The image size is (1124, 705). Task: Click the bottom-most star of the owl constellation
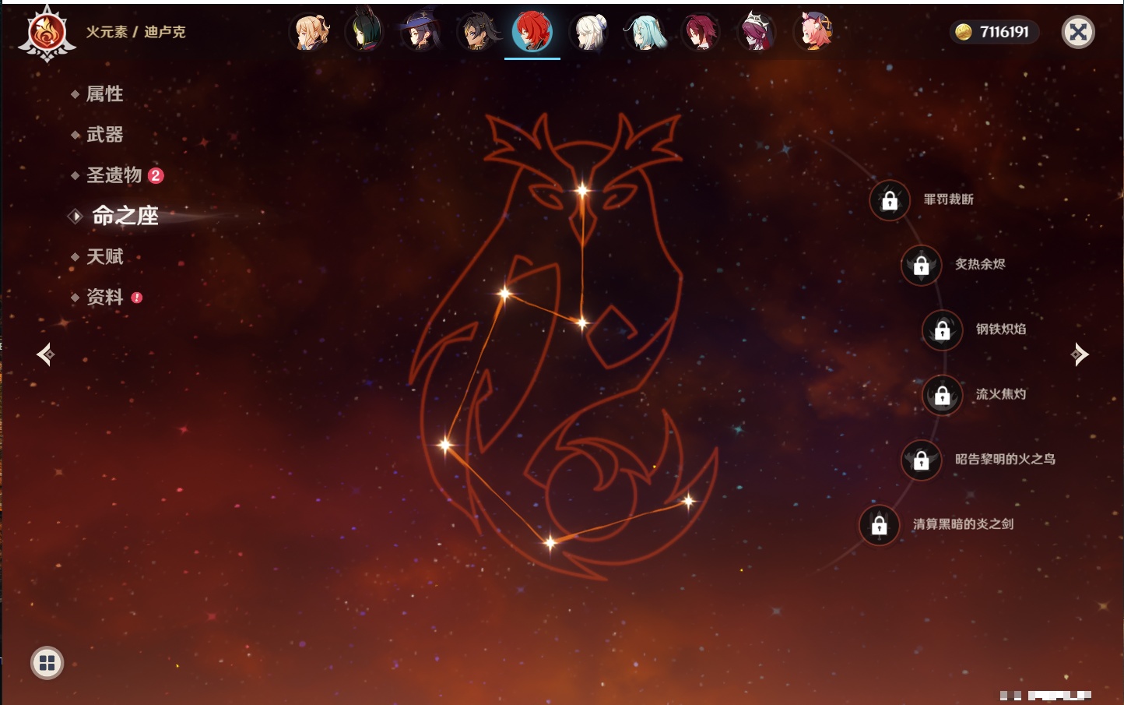pyautogui.click(x=550, y=542)
